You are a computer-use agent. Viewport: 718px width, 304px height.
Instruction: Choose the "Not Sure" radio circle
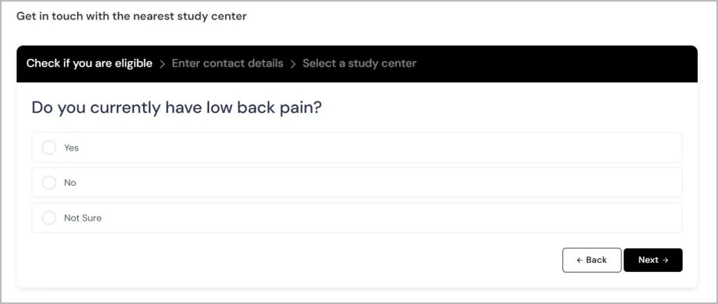(49, 218)
